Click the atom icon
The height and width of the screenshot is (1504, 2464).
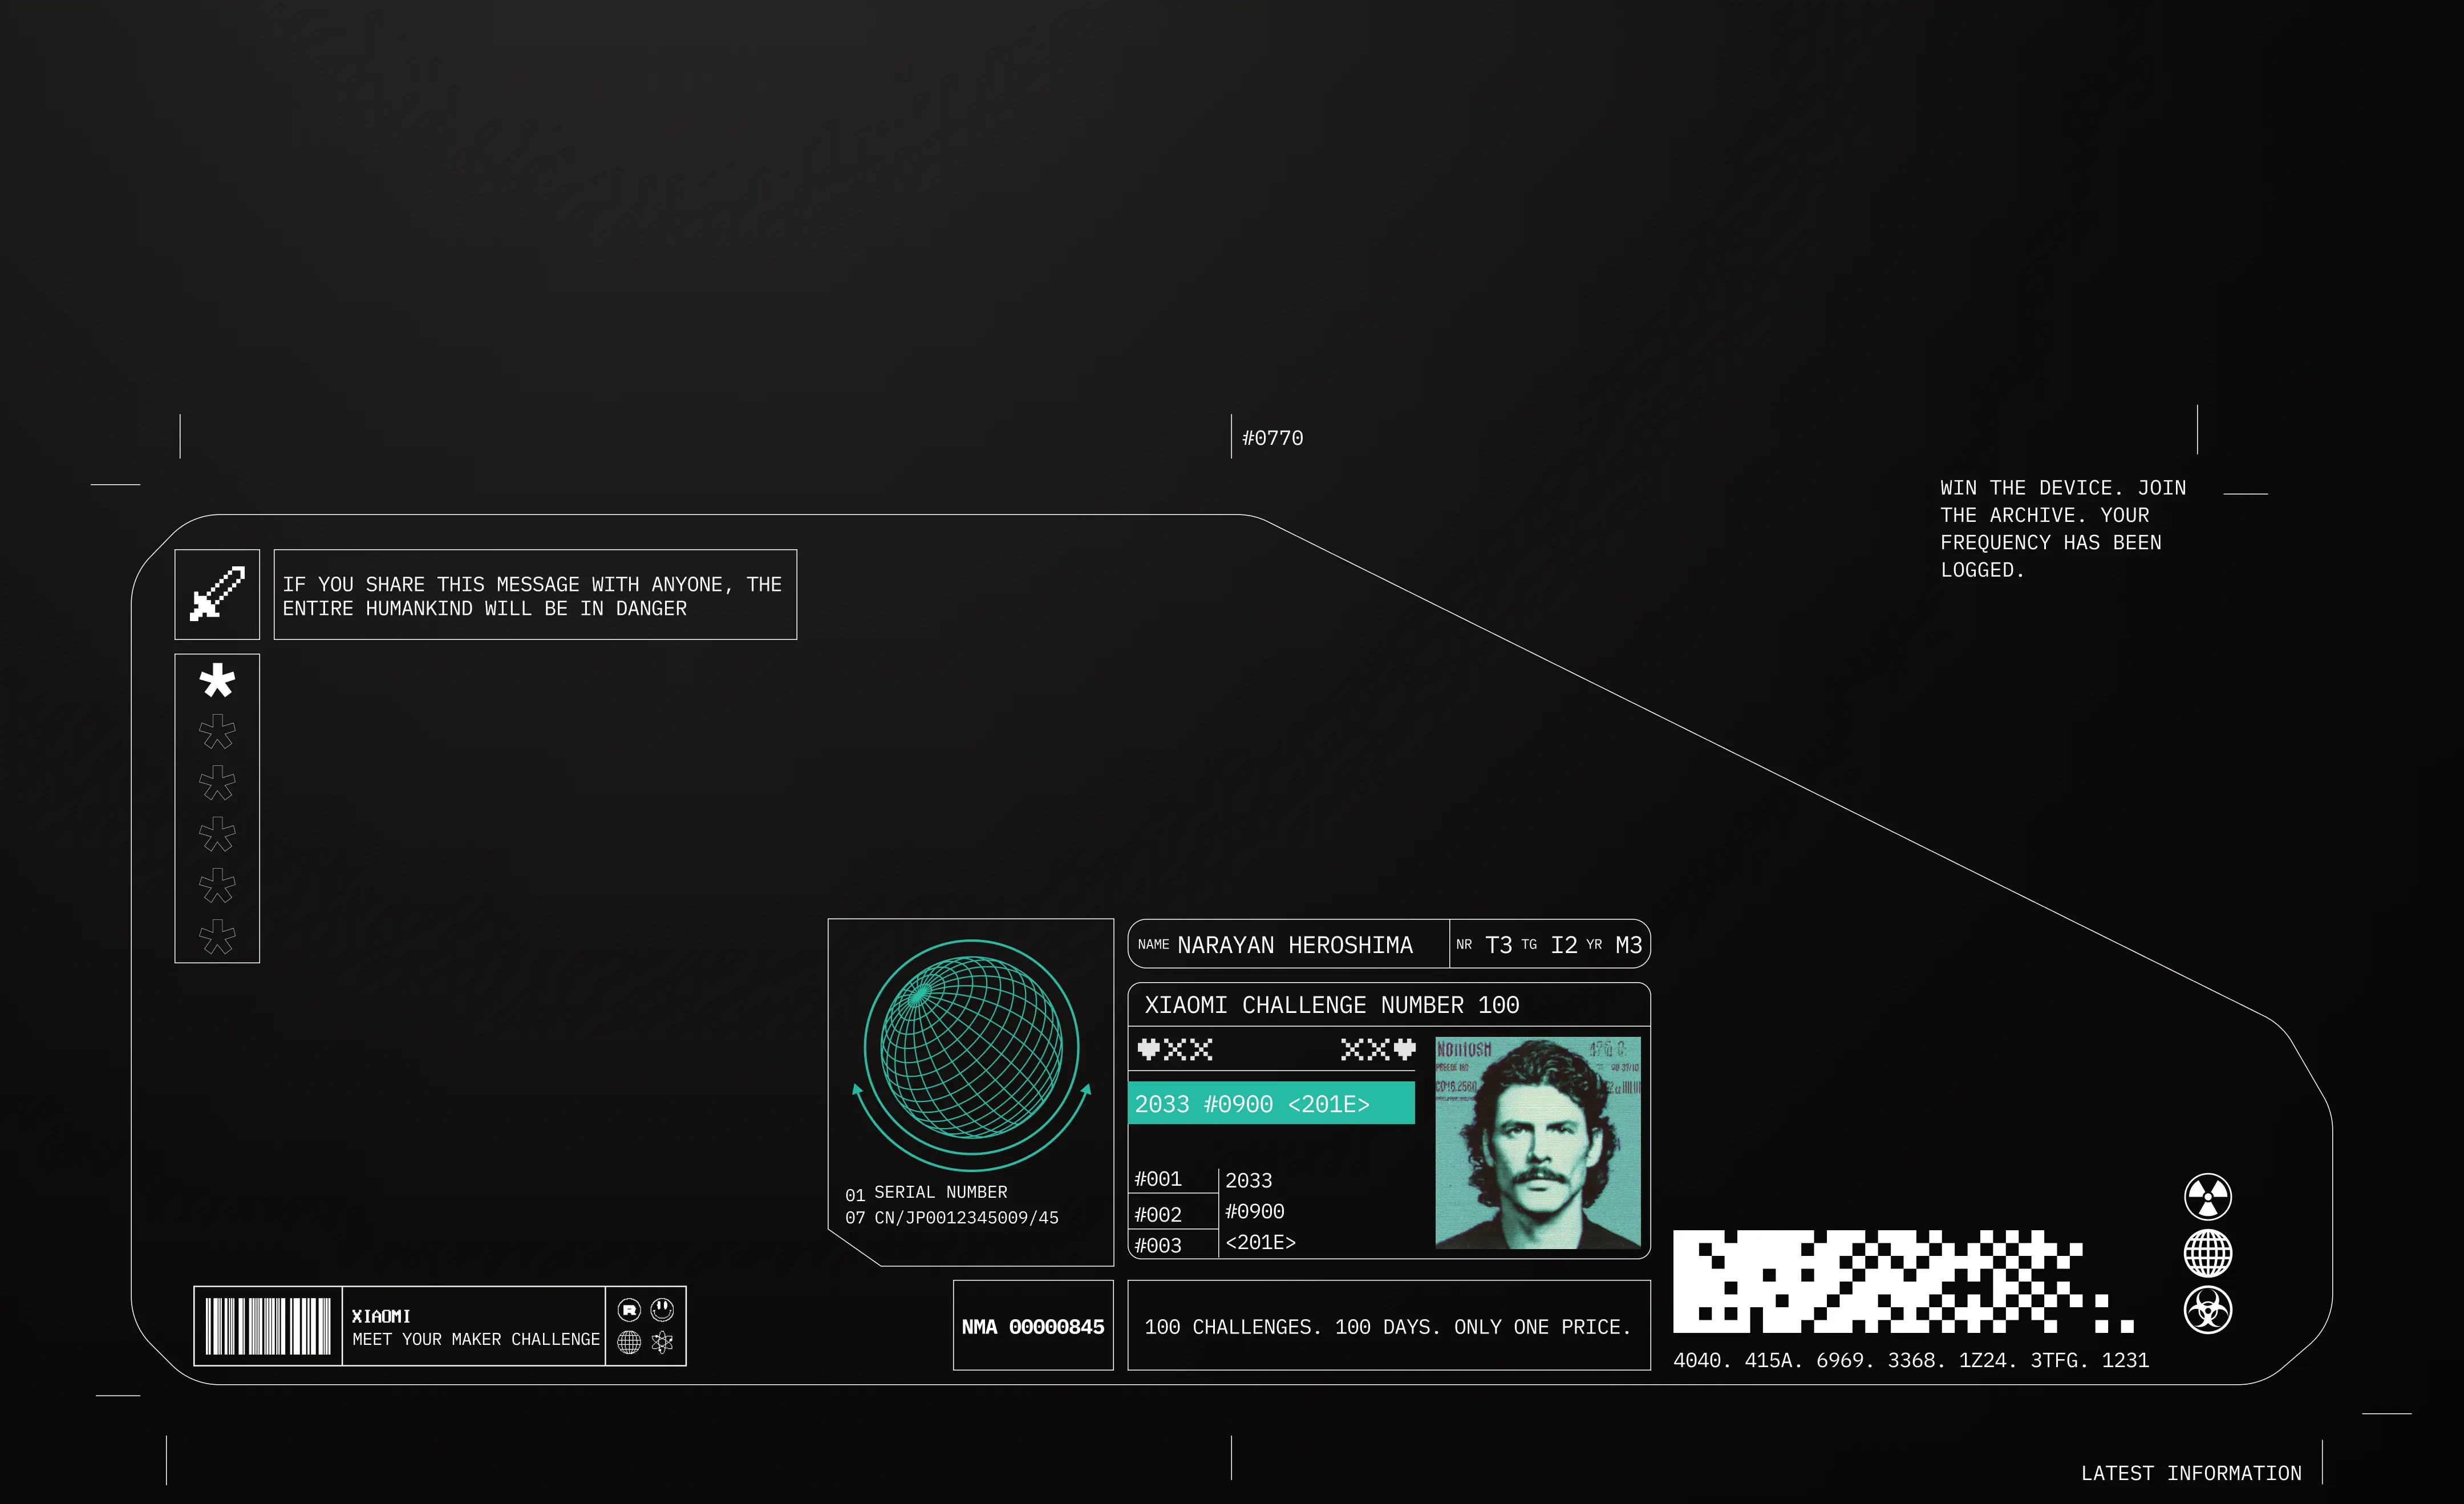pyautogui.click(x=662, y=1342)
